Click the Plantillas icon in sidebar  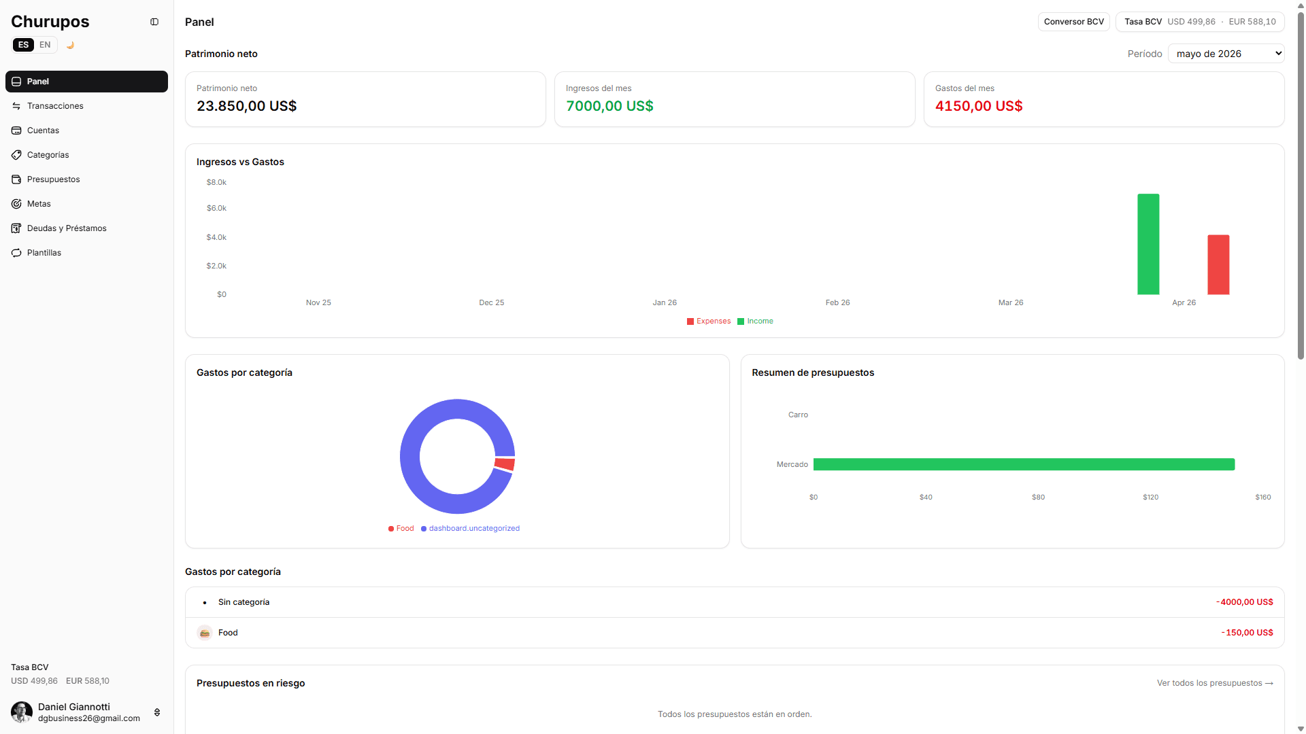pyautogui.click(x=16, y=253)
